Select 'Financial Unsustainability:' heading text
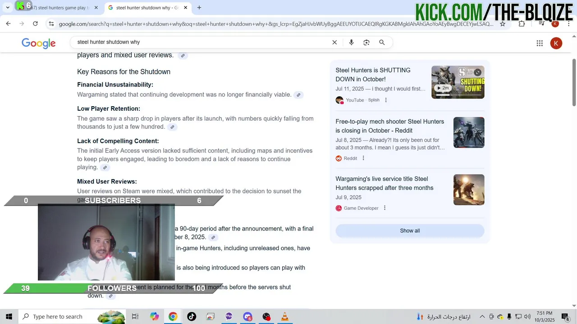The image size is (577, 324). [x=115, y=85]
